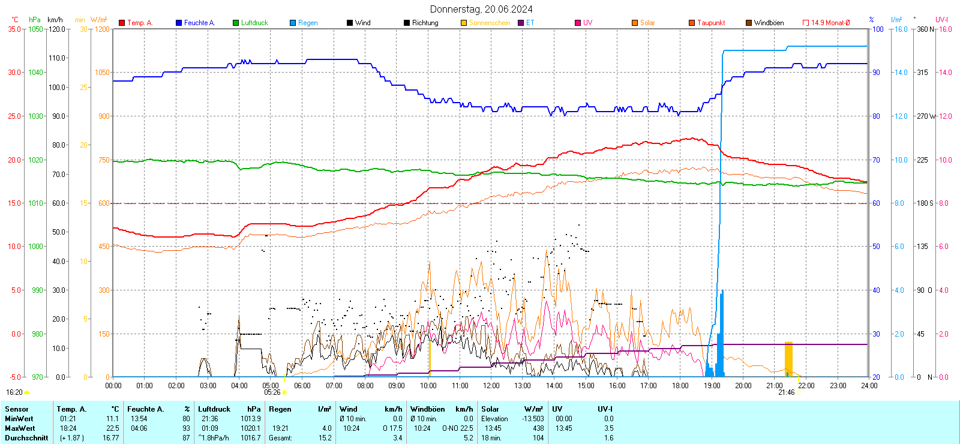The image size is (960, 444).
Task: Click the Taupunkt legend label
Action: coord(711,23)
